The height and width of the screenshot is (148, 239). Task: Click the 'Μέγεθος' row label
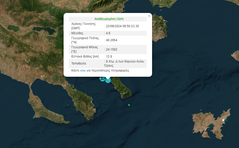coord(77,33)
